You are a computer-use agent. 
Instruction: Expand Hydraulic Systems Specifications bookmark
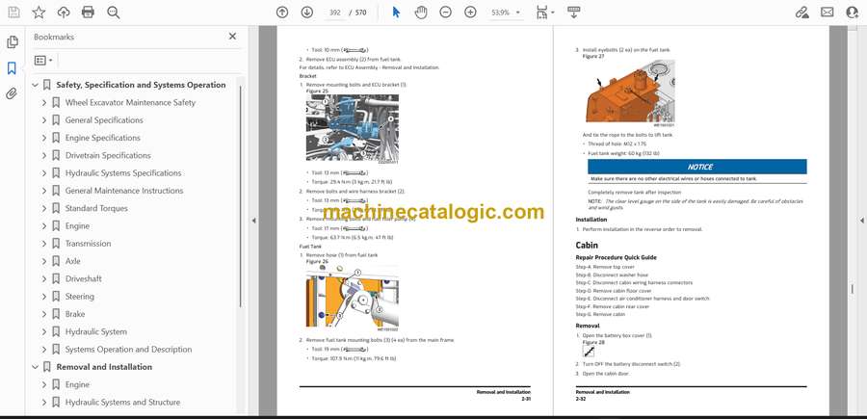point(44,173)
